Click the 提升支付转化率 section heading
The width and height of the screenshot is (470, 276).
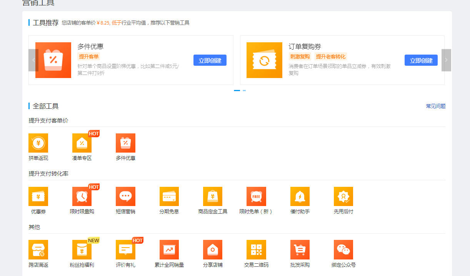[48, 174]
